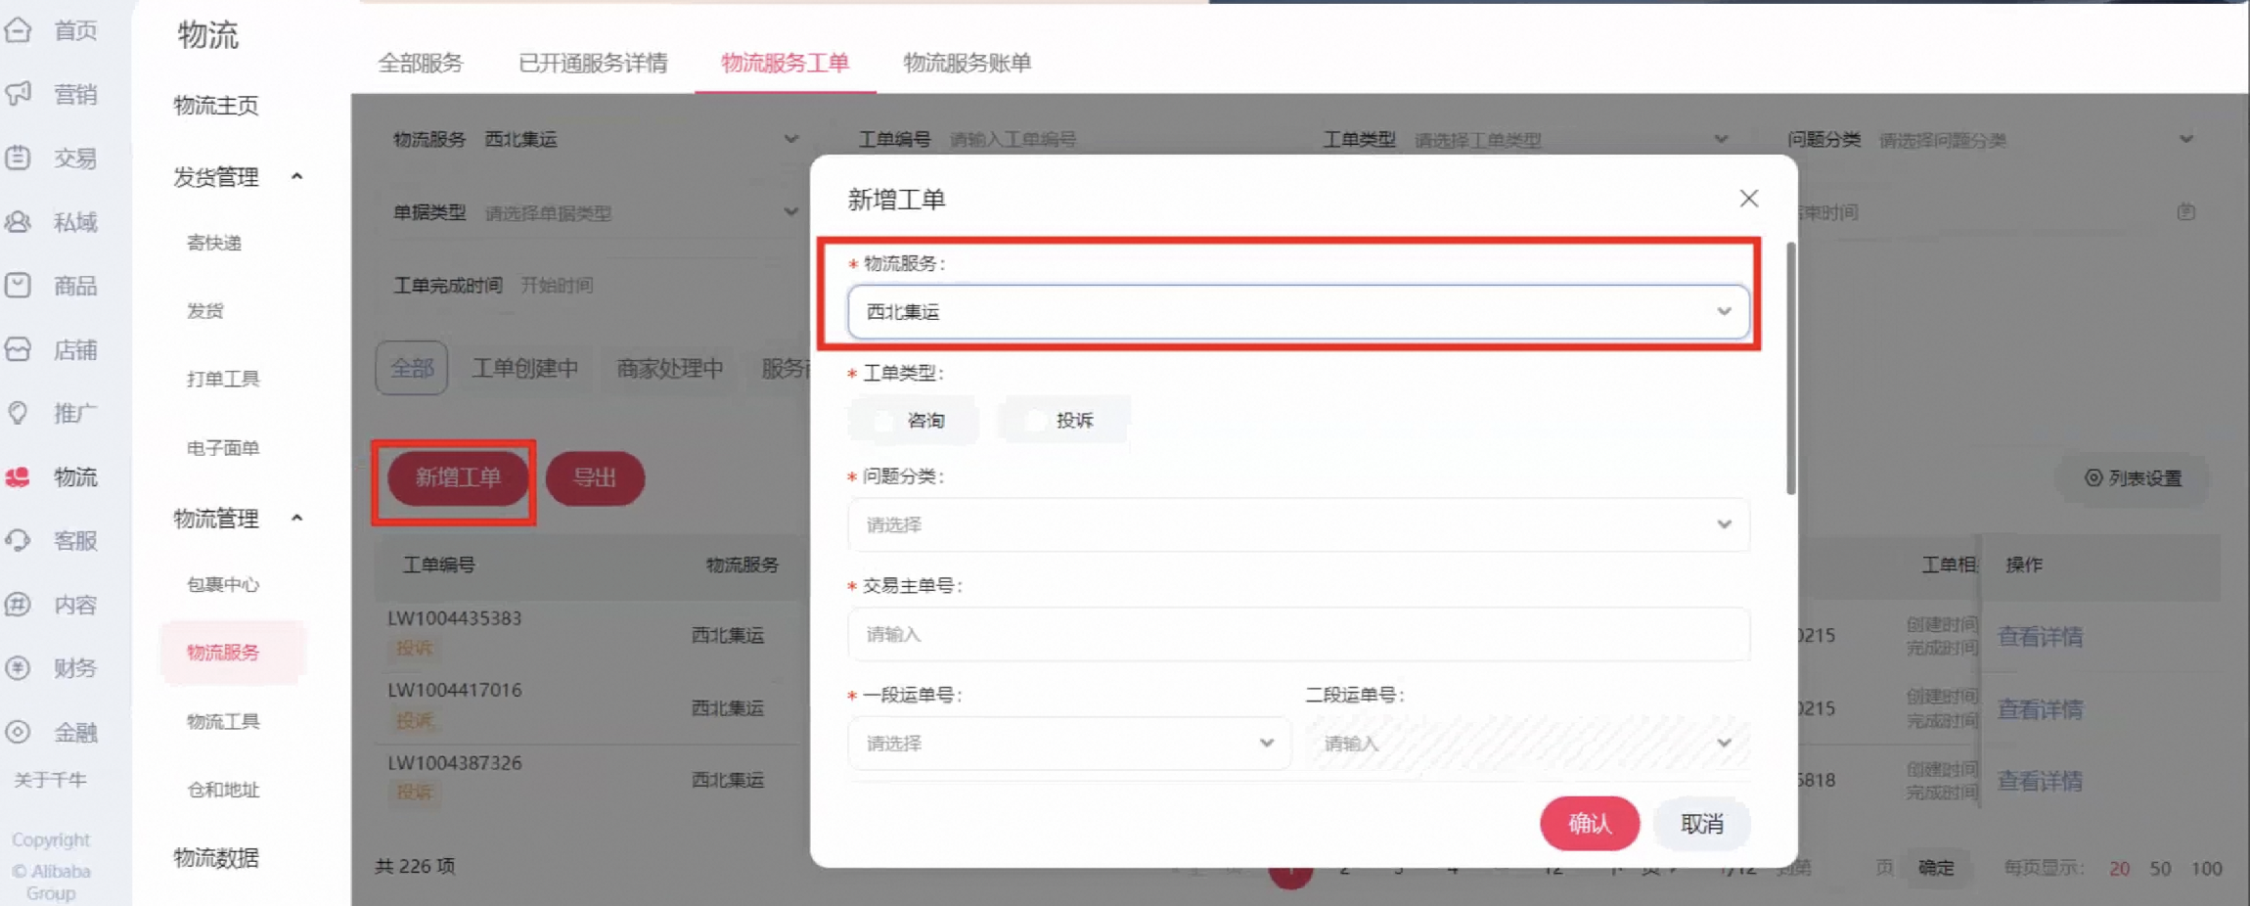The width and height of the screenshot is (2250, 906).
Task: Open 物流数据 in side menu
Action: pos(216,858)
